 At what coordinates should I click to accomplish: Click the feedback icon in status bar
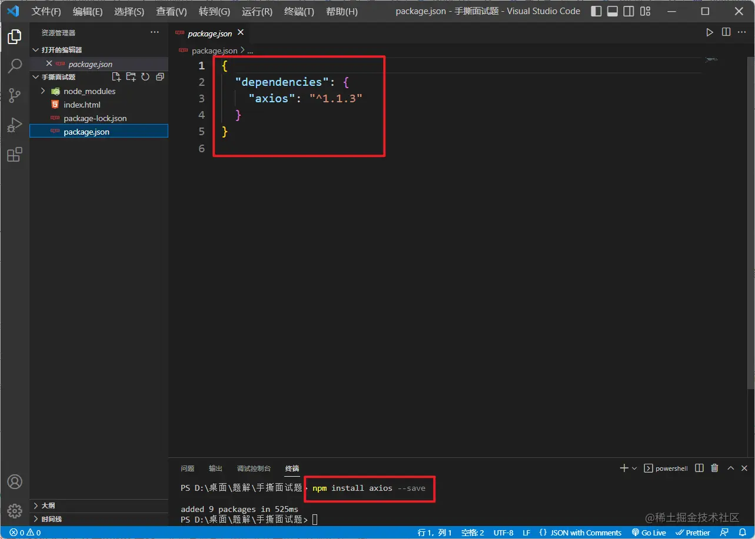pyautogui.click(x=724, y=533)
